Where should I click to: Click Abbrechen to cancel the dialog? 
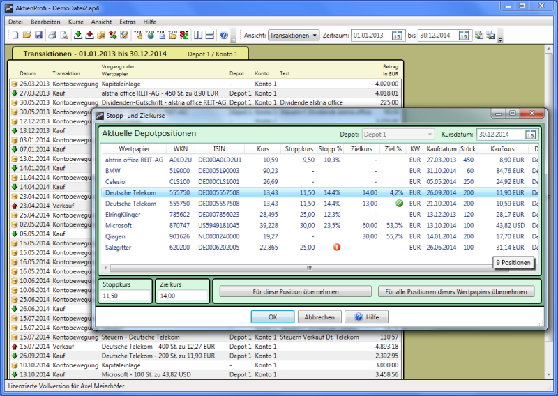320,317
